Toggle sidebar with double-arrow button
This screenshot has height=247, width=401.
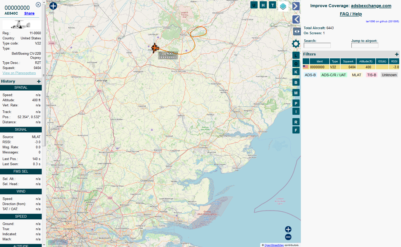click(297, 31)
